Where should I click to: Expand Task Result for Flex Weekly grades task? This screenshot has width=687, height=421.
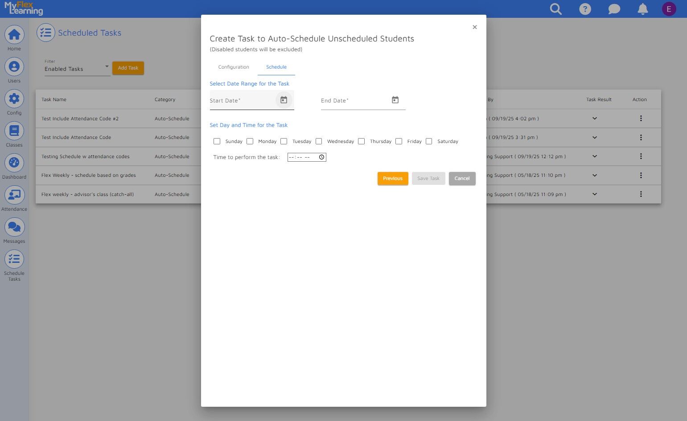595,176
